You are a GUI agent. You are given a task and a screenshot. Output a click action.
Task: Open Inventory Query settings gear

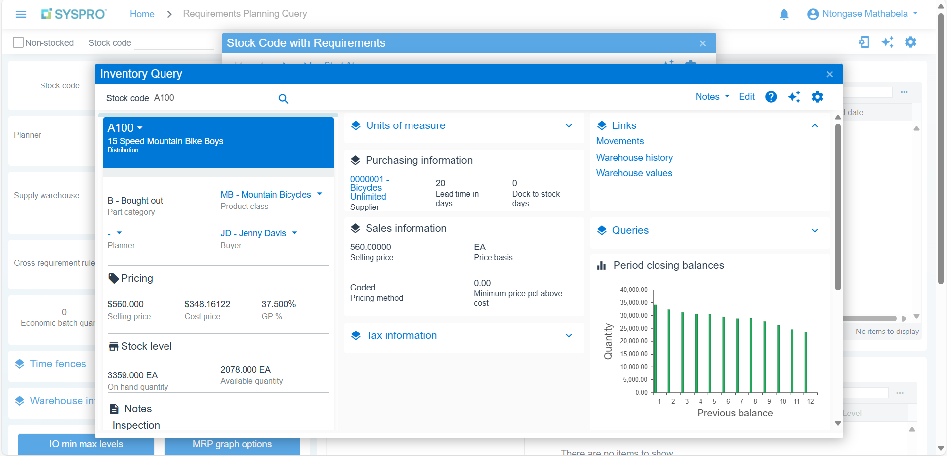coord(817,97)
